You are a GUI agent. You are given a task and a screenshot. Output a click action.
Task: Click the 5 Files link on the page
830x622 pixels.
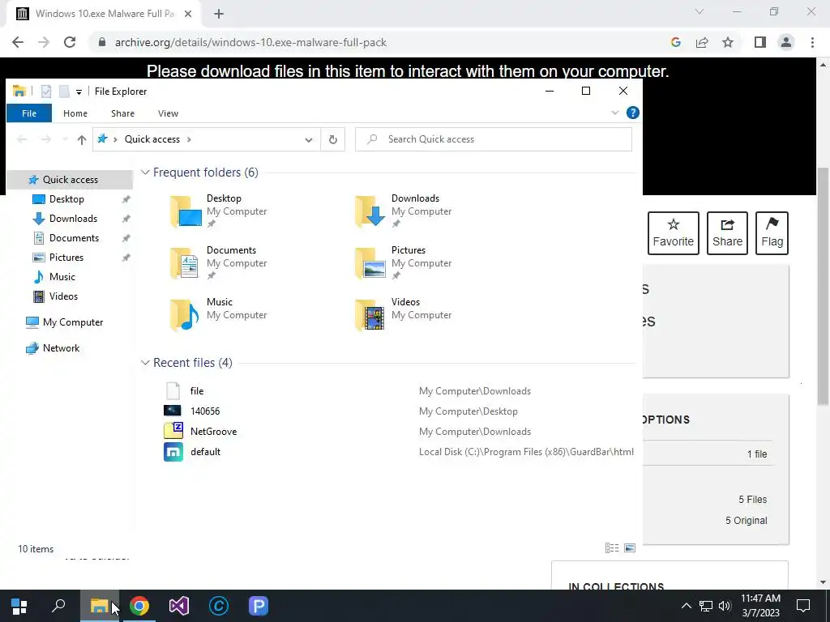tap(752, 499)
